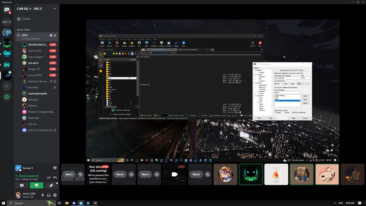This screenshot has height=206, width=366.
Task: Load the selected PuTTY session
Action: tap(305, 96)
